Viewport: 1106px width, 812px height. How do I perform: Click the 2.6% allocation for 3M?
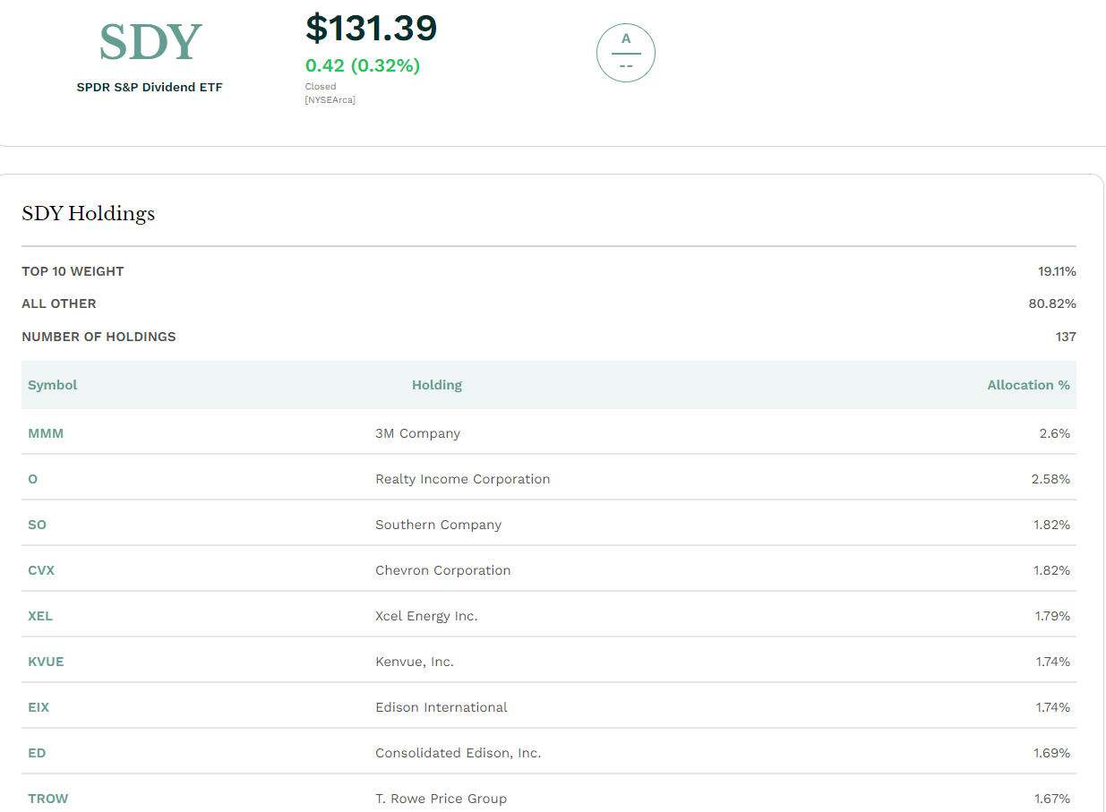1055,433
